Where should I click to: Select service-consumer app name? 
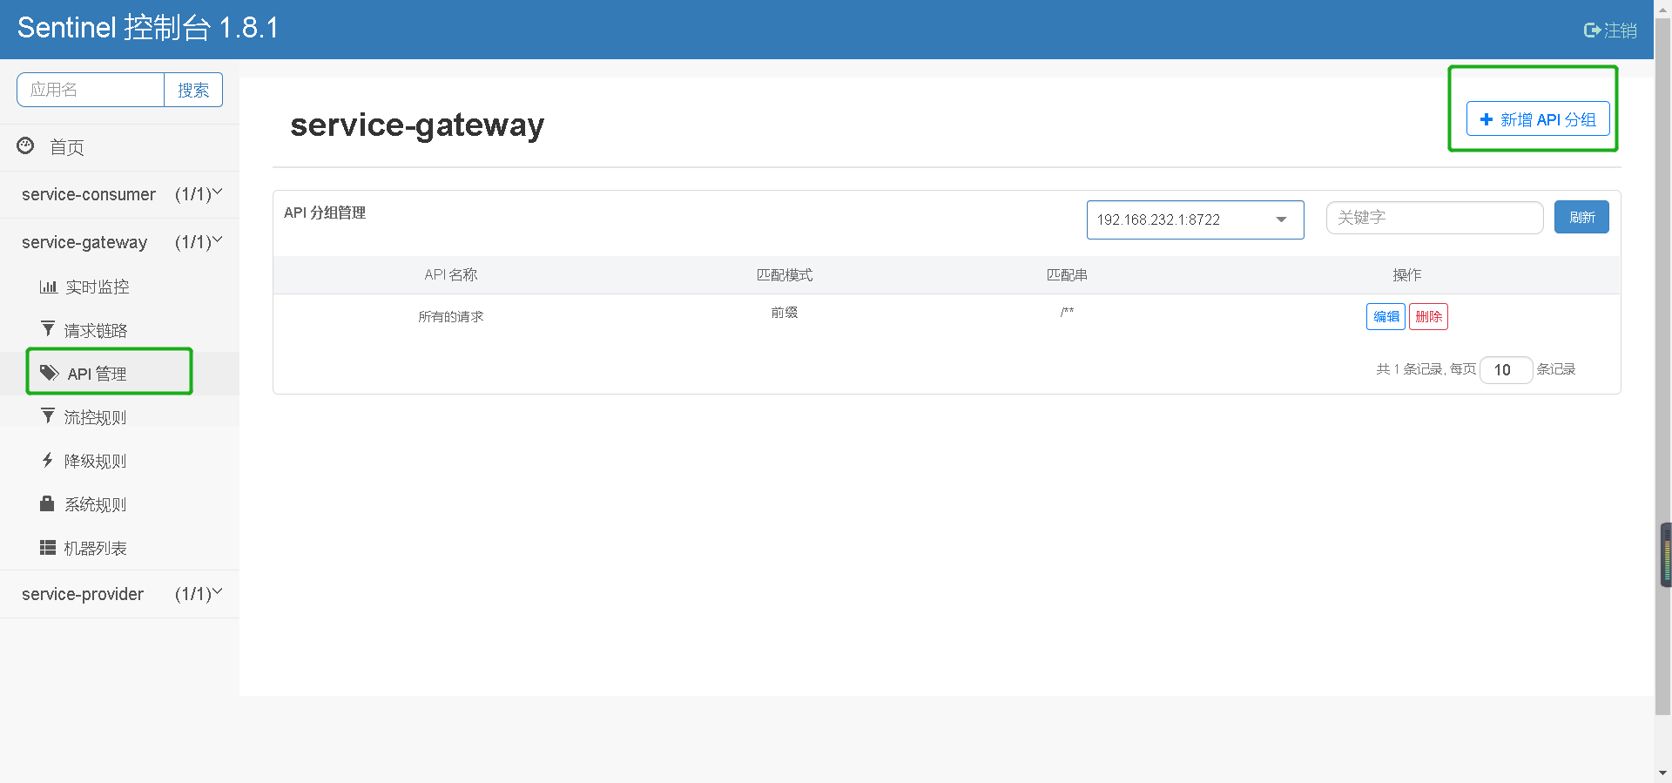pos(89,194)
